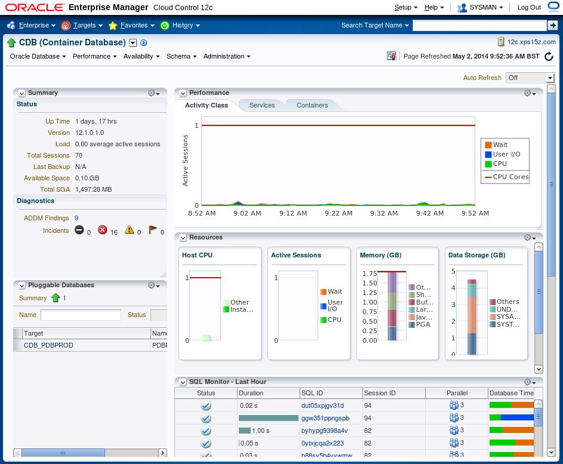Open SQL ID dut05xpjgv31d link
This screenshot has width=563, height=464.
pyautogui.click(x=322, y=405)
